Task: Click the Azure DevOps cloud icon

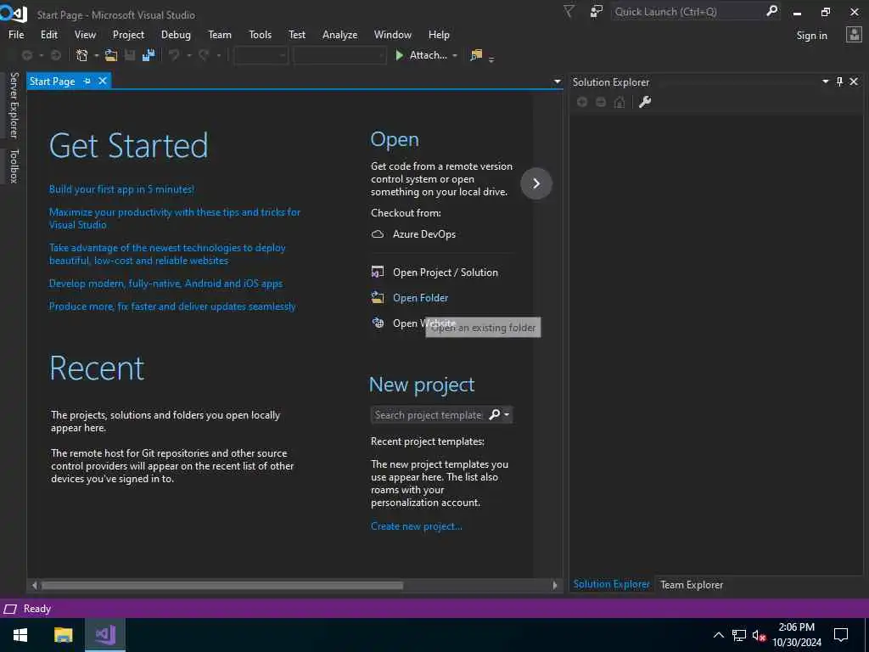Action: [378, 234]
